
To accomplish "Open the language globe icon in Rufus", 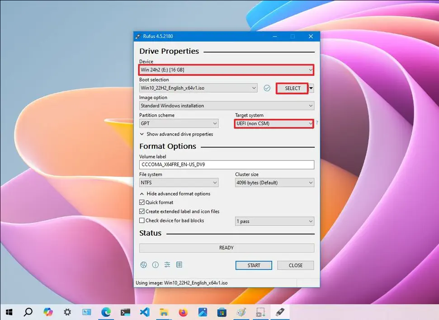I will [144, 264].
